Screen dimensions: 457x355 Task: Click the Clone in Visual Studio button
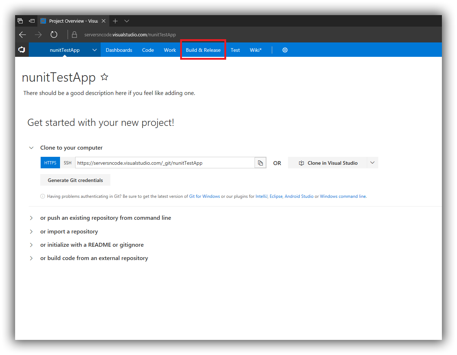[x=328, y=163]
